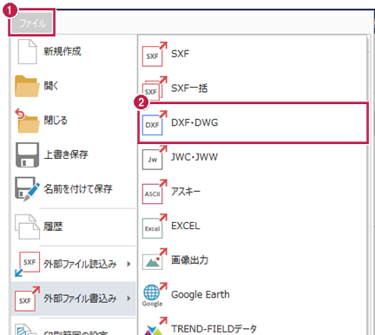
Task: Choose SXF一括 export option text
Action: 189,89
